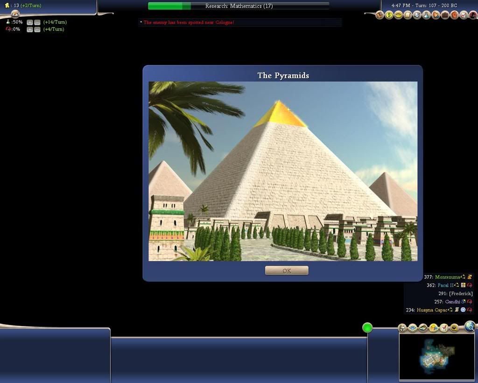The height and width of the screenshot is (383, 478).
Task: Decrease research rate with minus button
Action: click(x=37, y=22)
